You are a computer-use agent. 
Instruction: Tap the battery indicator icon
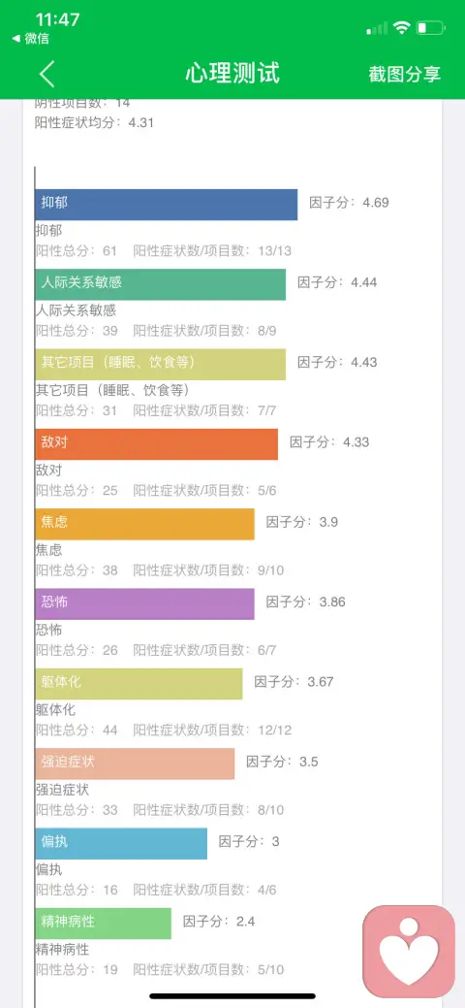pyautogui.click(x=430, y=27)
